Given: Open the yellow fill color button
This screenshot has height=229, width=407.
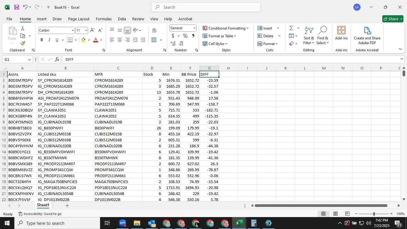Looking at the screenshot, I should [83, 40].
